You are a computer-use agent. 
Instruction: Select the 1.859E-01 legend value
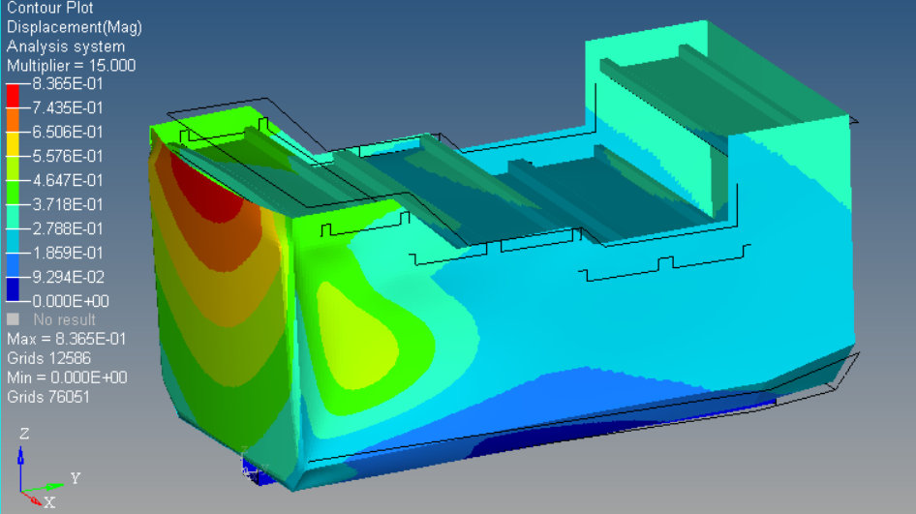(68, 253)
